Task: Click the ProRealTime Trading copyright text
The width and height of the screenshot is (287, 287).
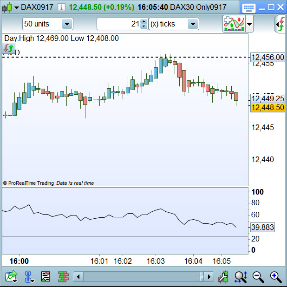Action: click(x=28, y=183)
